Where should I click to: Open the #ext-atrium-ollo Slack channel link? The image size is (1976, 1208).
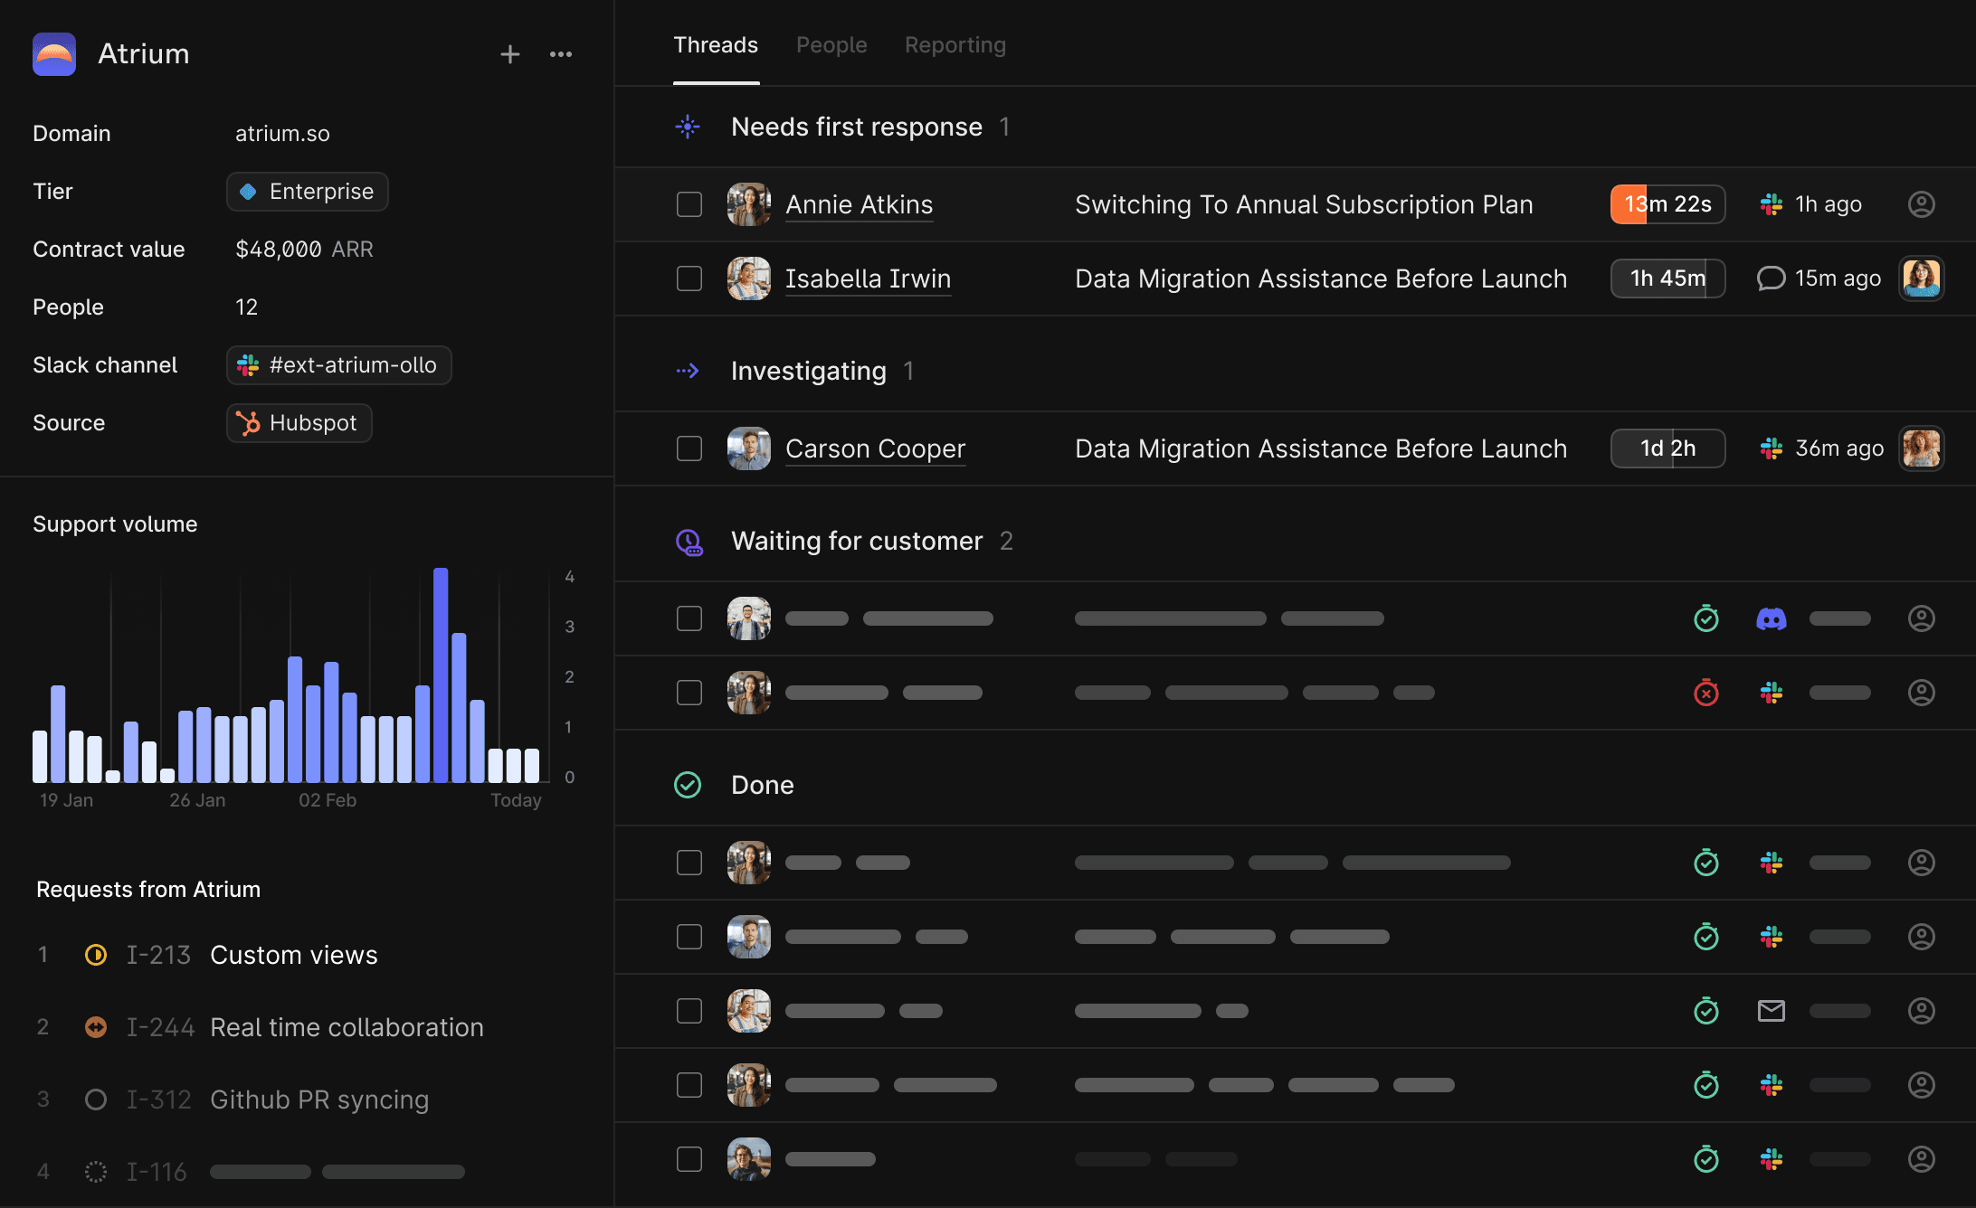(x=339, y=365)
